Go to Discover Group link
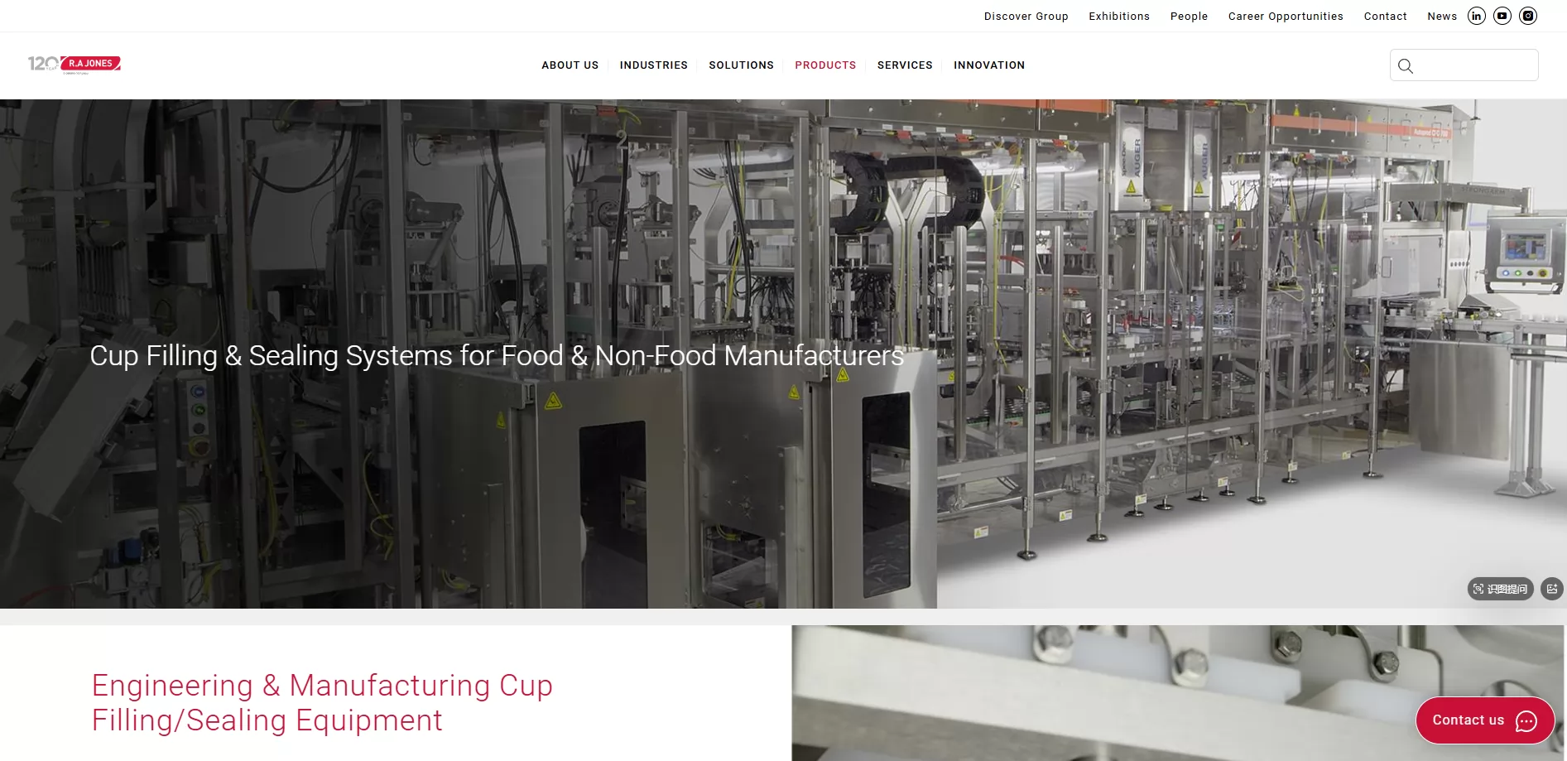1567x761 pixels. 1026,16
